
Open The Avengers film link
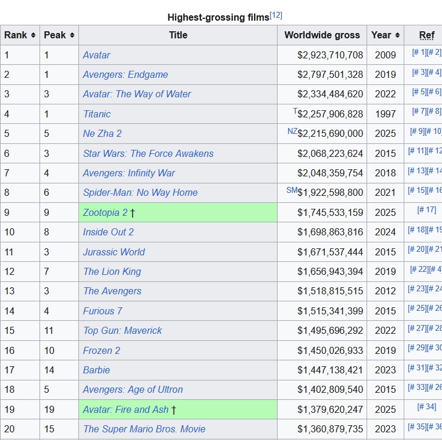coord(112,291)
